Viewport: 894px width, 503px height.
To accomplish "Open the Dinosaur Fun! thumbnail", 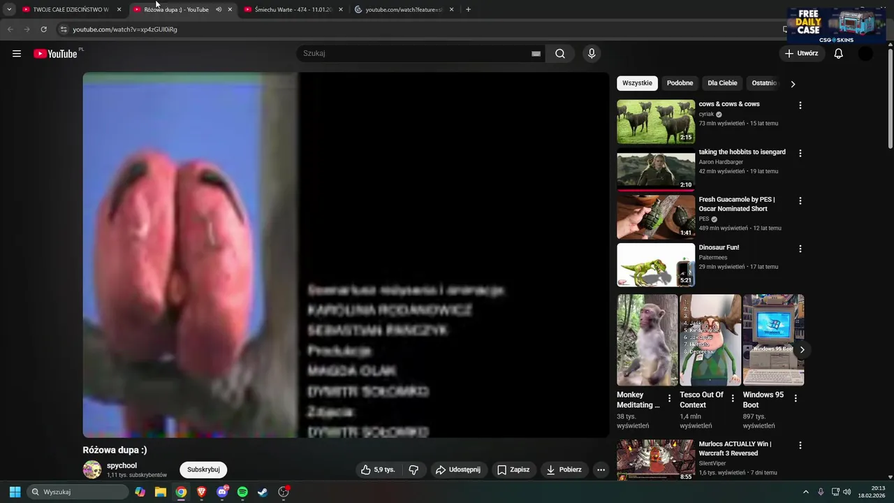I will [656, 265].
